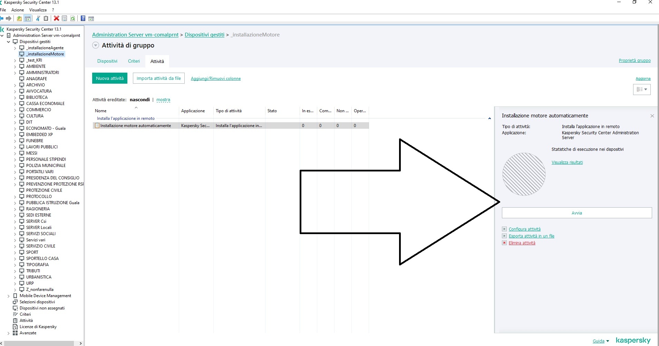Click the blue Help toolbar icon
659x346 pixels.
[x=83, y=18]
